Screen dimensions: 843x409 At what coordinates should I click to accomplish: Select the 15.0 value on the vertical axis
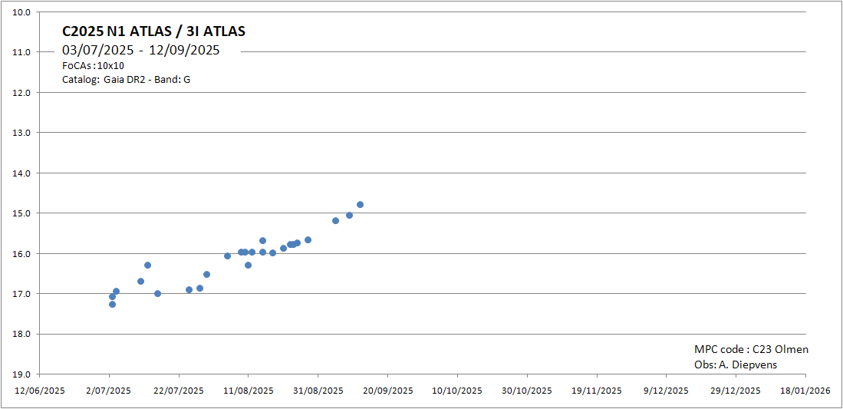[22, 213]
